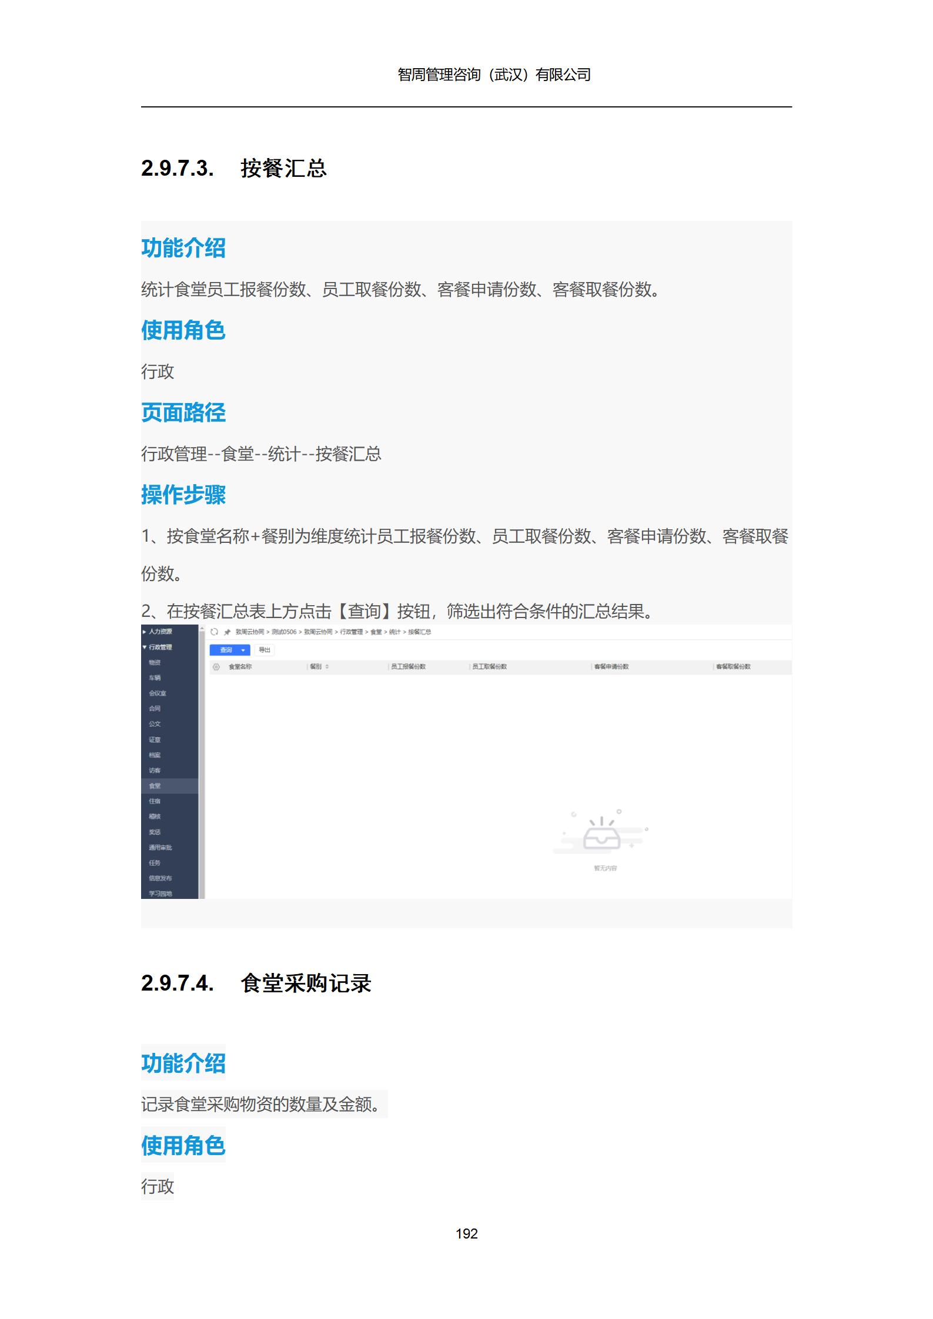933x1319 pixels.
Task: Click the sidebar scrollbar up arrow
Action: tap(202, 629)
